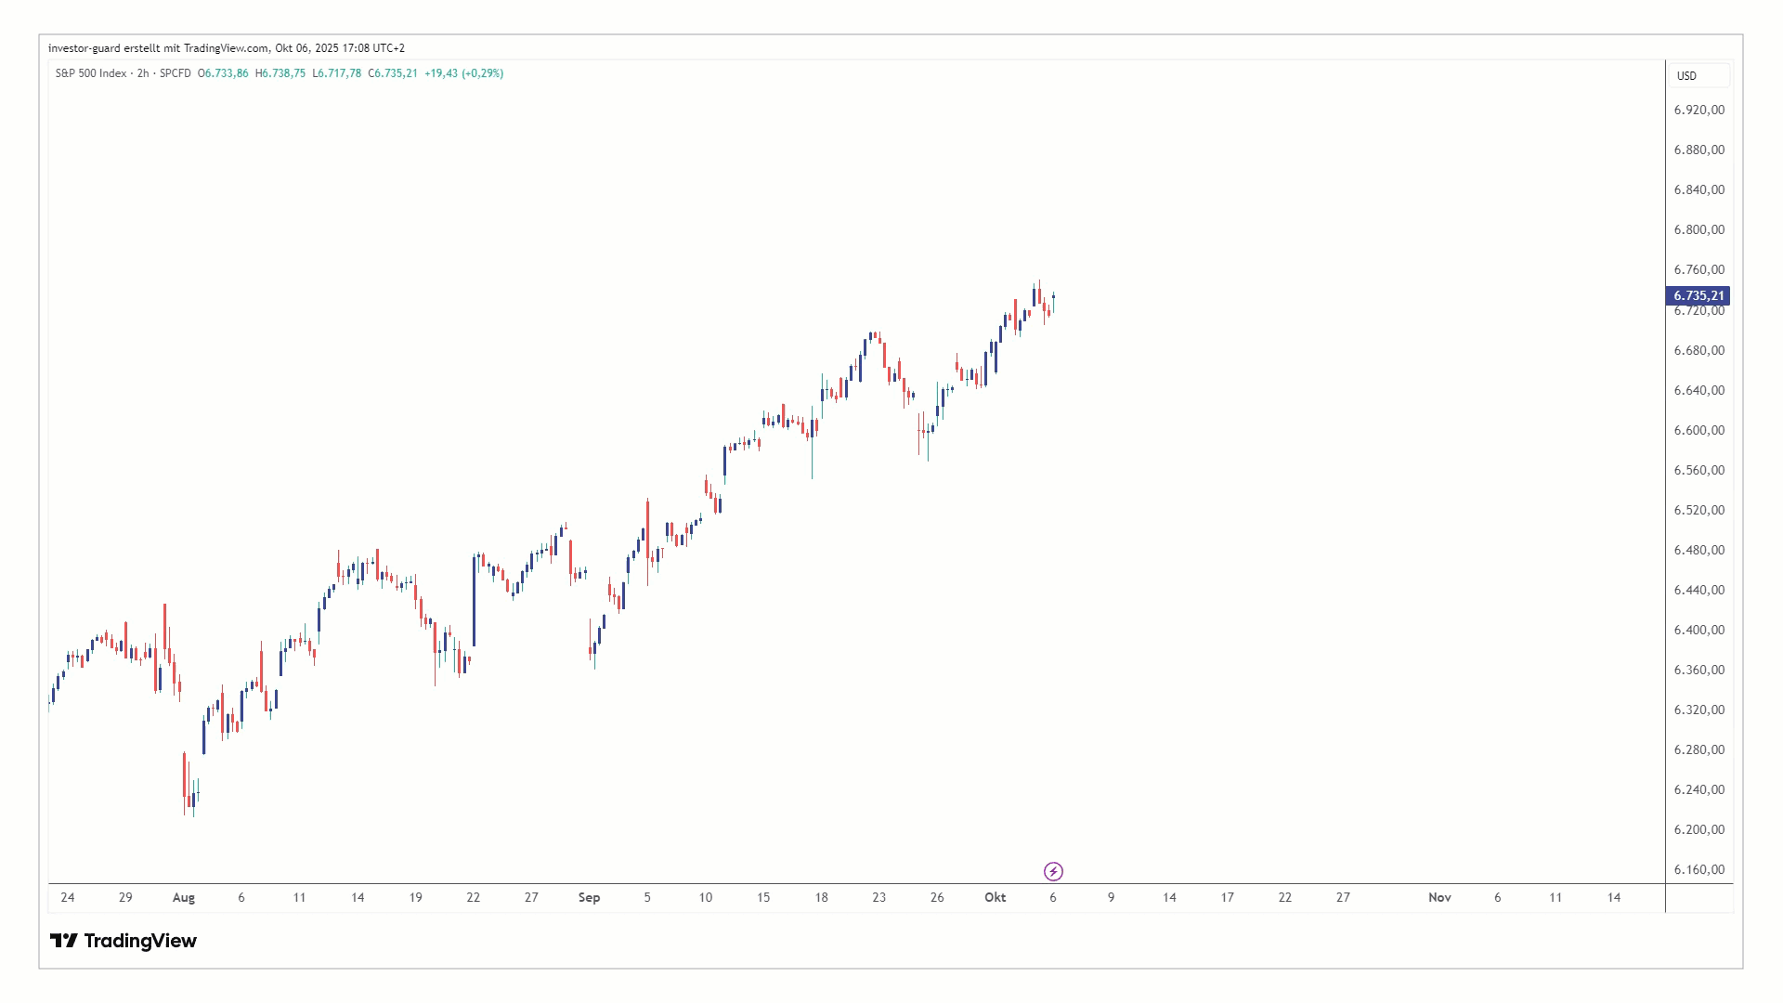Screen dimensions: 1783x1003
Task: Click the 6.160,00 price axis label
Action: pyautogui.click(x=1698, y=869)
